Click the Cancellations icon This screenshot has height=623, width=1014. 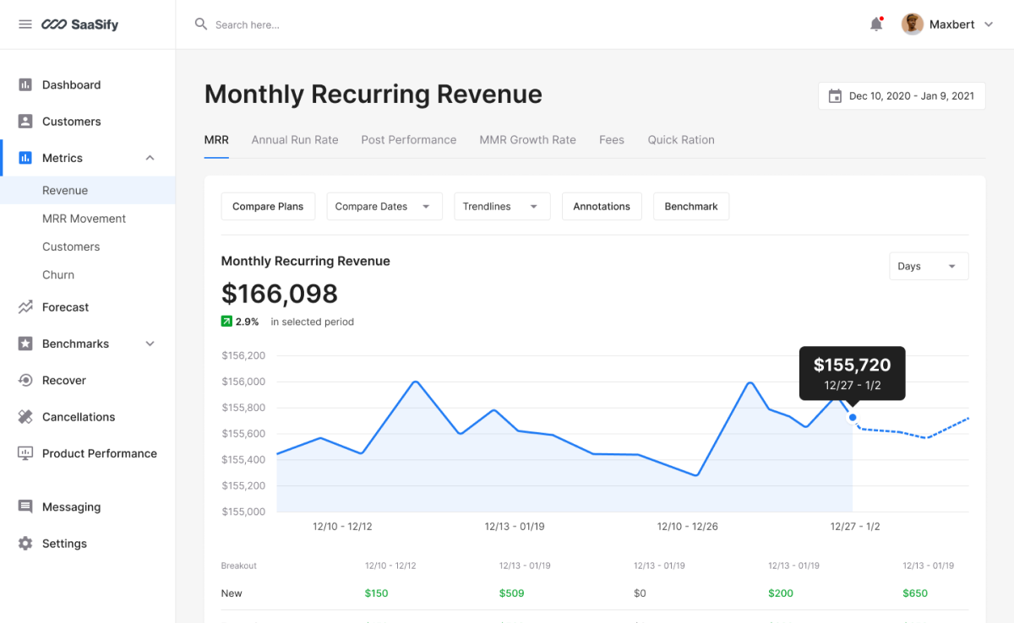(x=25, y=417)
